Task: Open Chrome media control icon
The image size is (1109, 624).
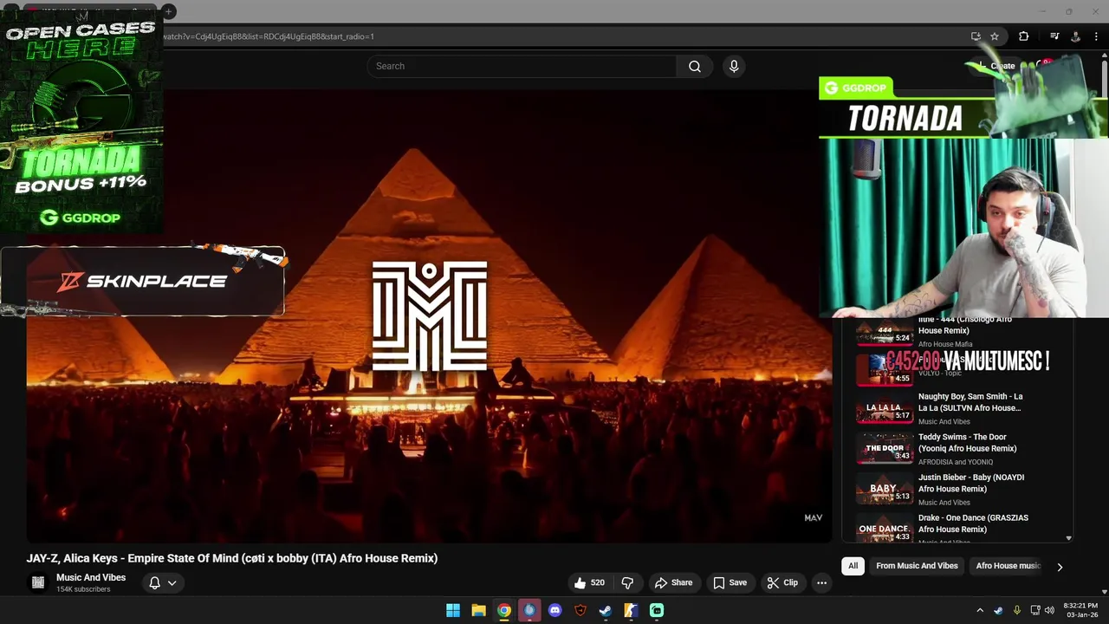Action: point(1054,36)
